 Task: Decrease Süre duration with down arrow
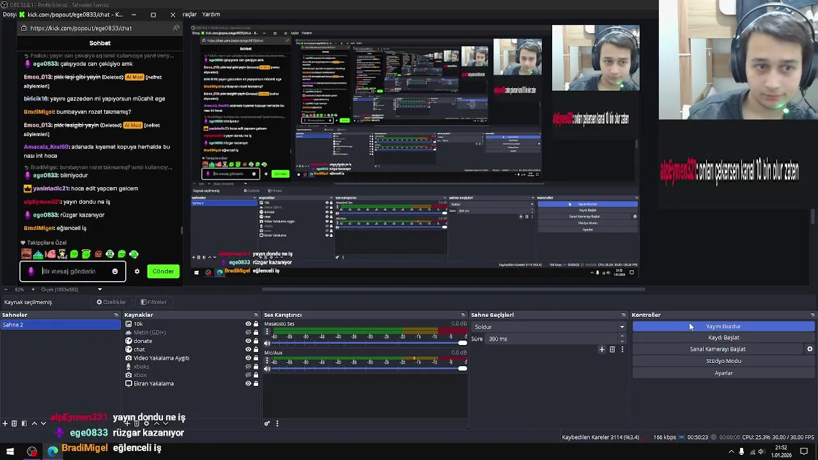tap(622, 341)
